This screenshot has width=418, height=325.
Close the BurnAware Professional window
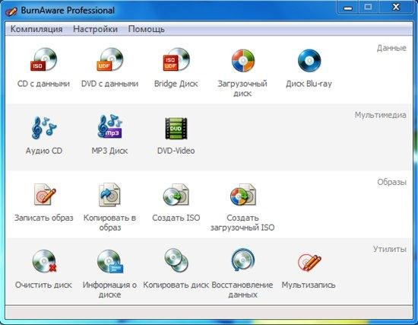(x=396, y=7)
